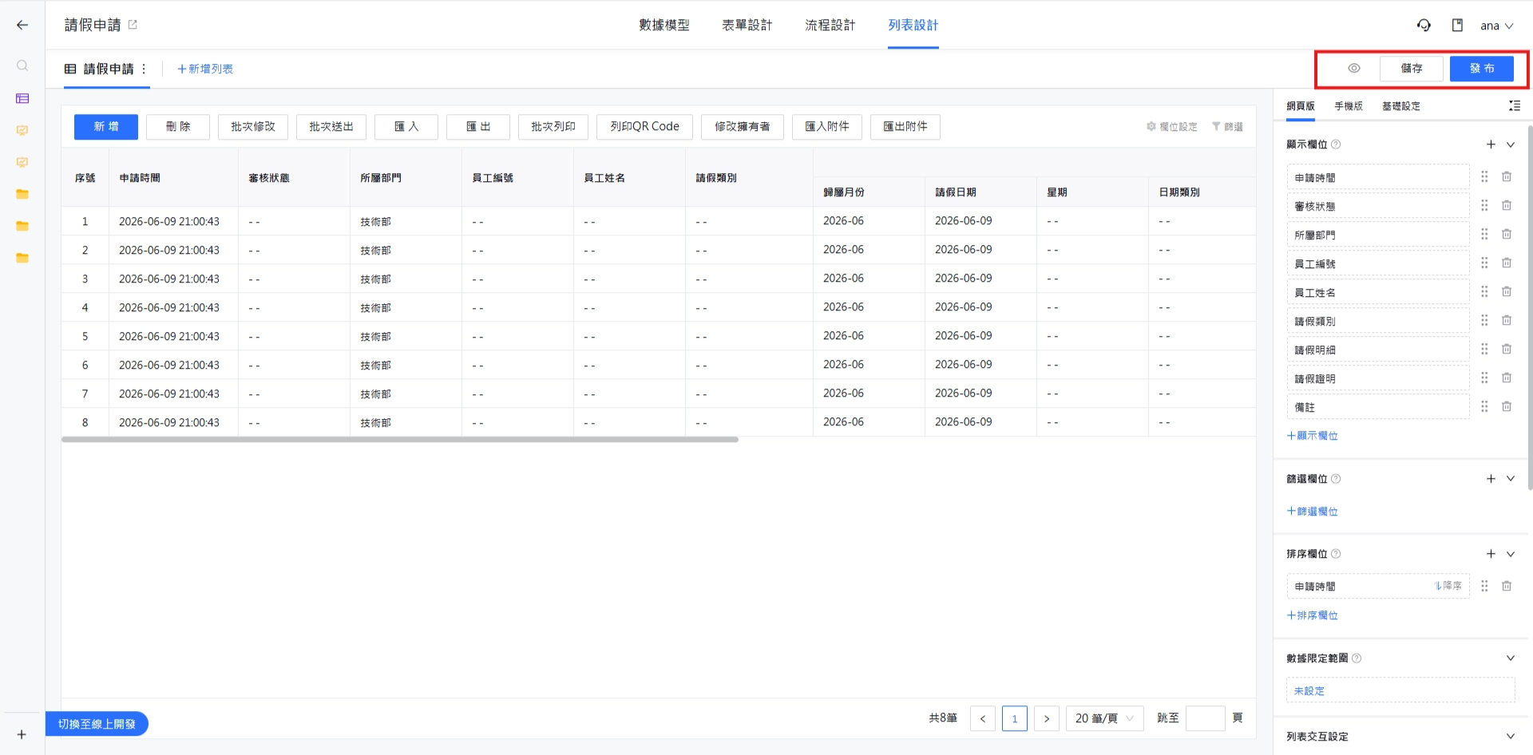Click the 匯出附件 button
Viewport: 1533px width, 755px height.
905,127
